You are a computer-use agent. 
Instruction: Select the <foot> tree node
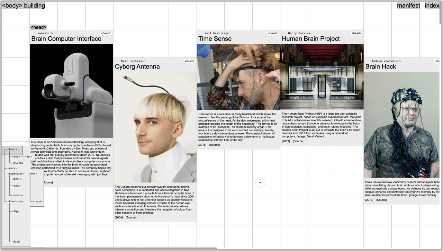coord(16,241)
